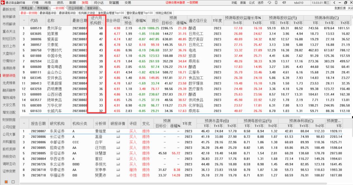The height and width of the screenshot is (185, 353).
Task: Open the 资讯 menu
Action: pos(60,3)
